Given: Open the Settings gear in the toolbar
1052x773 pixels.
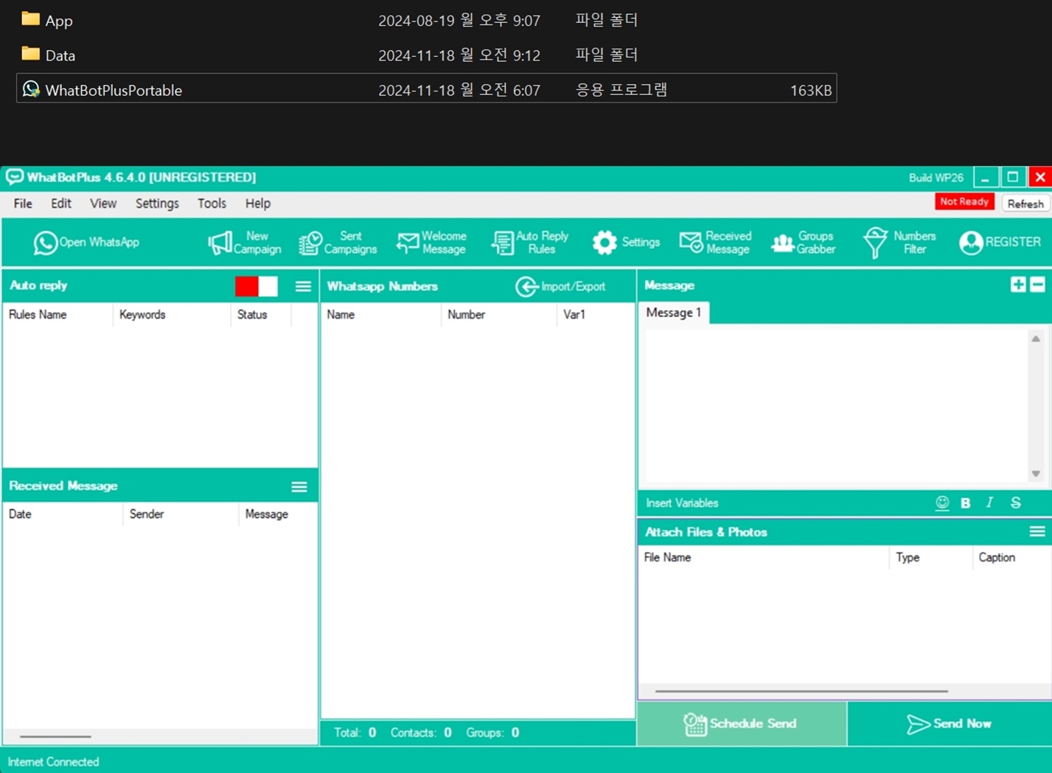Looking at the screenshot, I should (626, 242).
